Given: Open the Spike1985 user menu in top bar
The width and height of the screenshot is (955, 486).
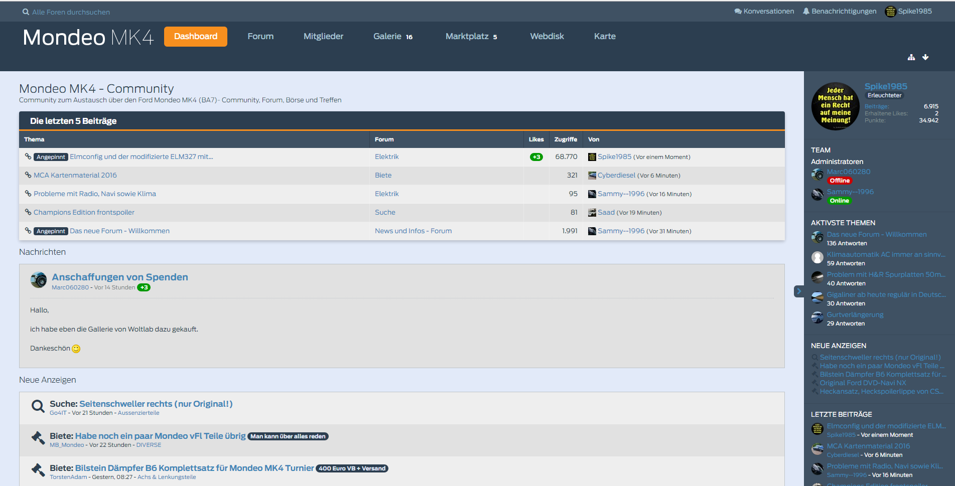Looking at the screenshot, I should (x=908, y=12).
